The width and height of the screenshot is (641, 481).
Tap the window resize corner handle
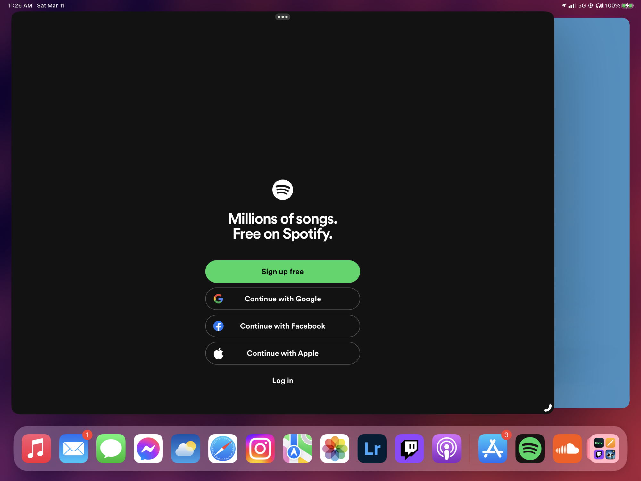548,408
